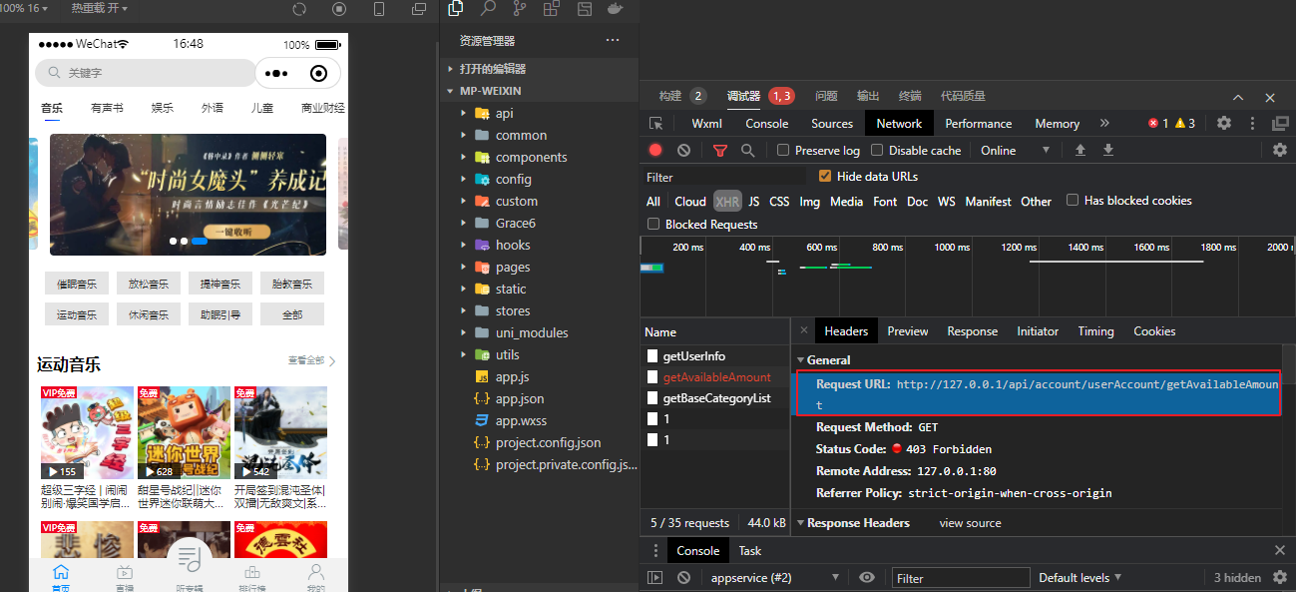Open the source control branch icon
Image resolution: width=1296 pixels, height=592 pixels.
[x=520, y=9]
